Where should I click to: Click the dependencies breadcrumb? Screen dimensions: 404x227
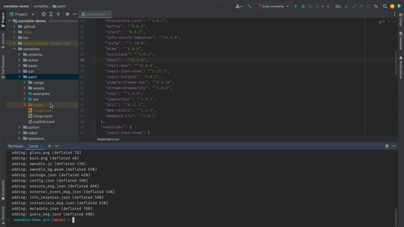point(108,139)
